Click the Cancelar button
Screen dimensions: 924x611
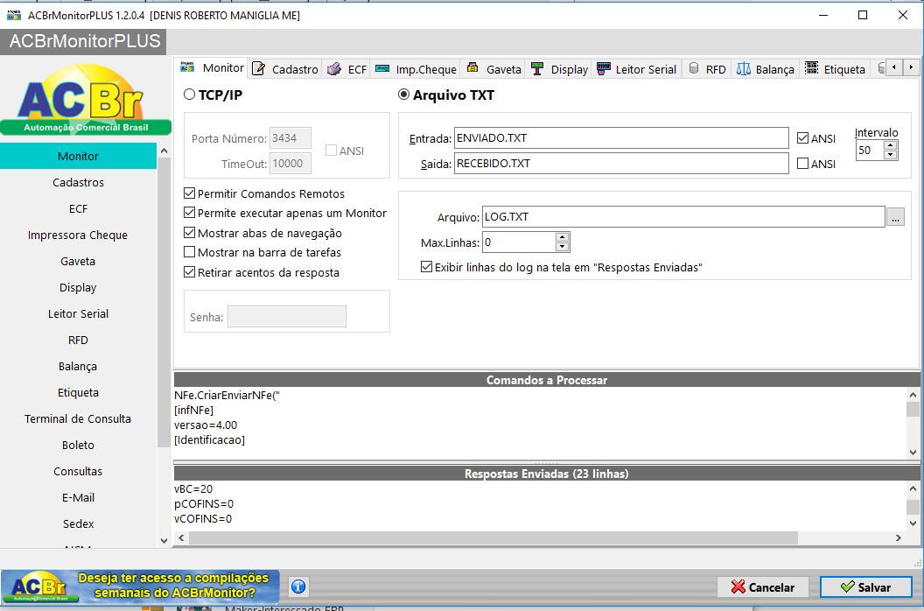pos(762,586)
